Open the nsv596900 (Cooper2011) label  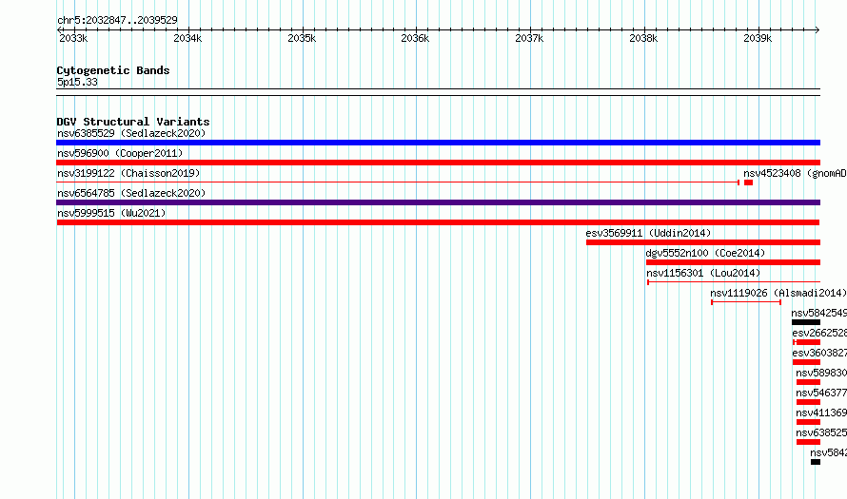click(120, 153)
